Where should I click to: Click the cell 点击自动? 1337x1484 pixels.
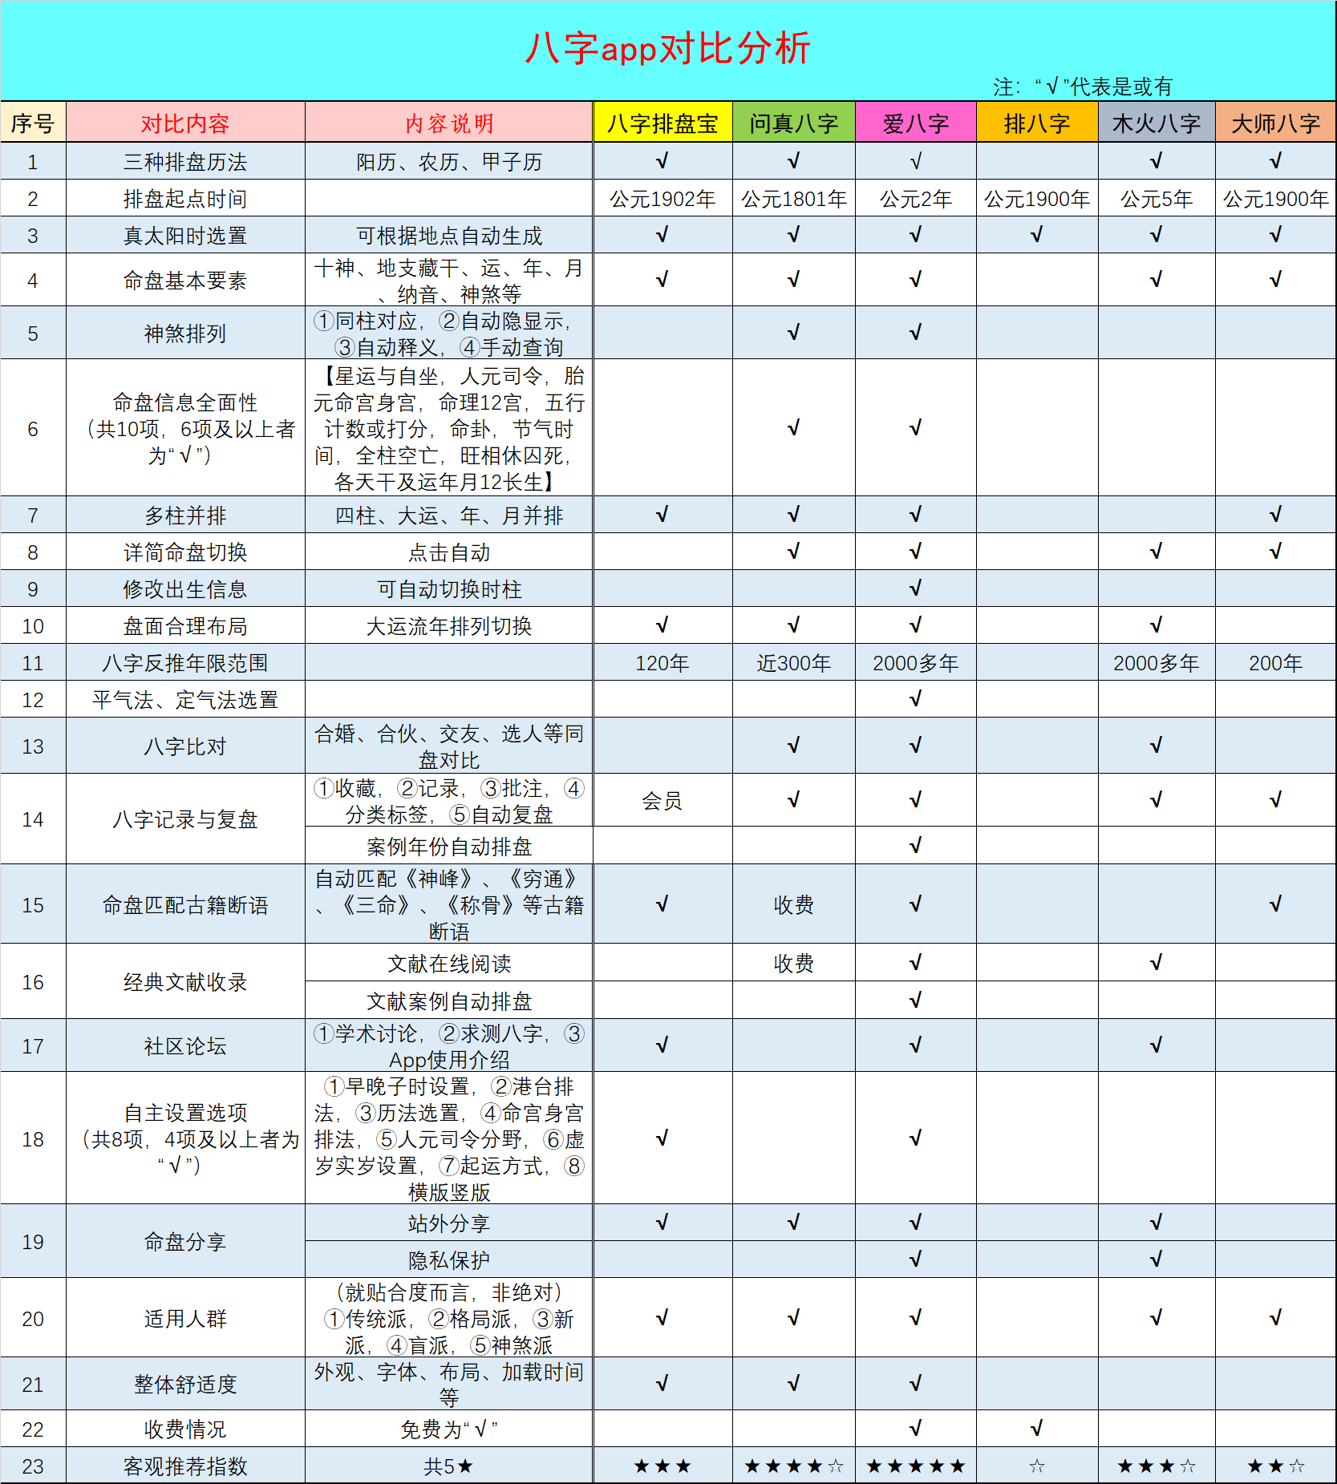(449, 552)
